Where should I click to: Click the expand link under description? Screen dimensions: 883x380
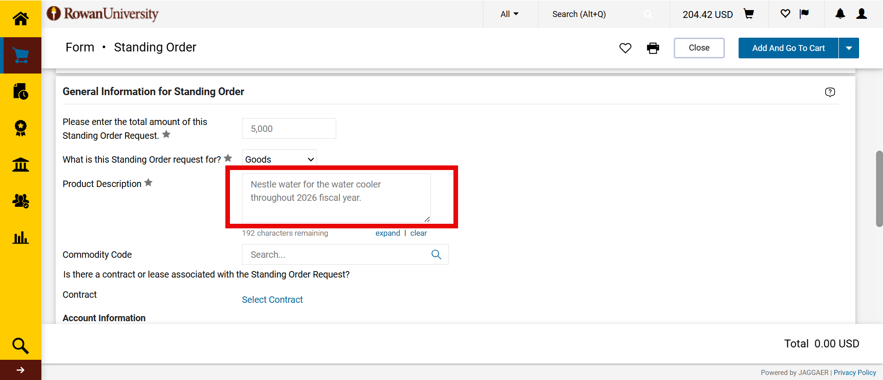point(388,233)
